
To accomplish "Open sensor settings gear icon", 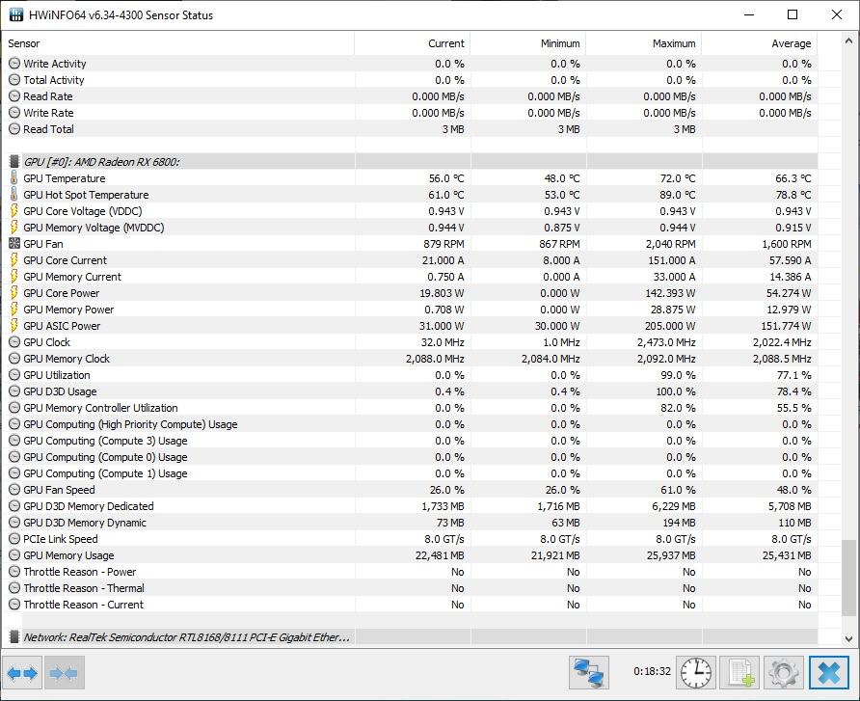I will [784, 672].
